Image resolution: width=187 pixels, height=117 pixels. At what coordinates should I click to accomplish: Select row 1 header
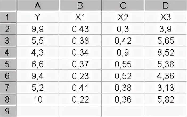8,17
